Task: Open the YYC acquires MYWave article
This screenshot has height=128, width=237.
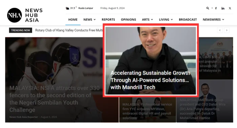Action: 147,111
